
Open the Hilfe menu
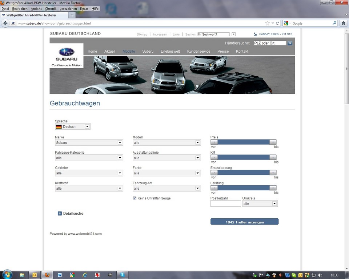(x=95, y=9)
